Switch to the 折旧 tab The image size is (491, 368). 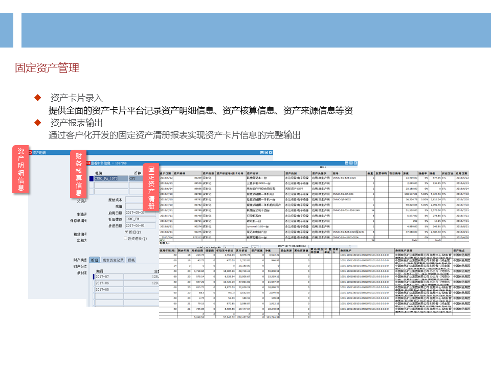pos(95,260)
